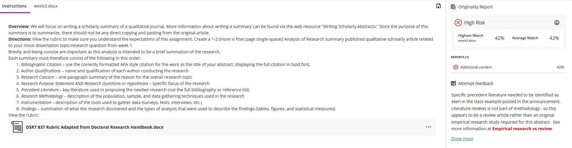Click the download file icon
Viewport: 572px width, 148px height.
point(438,6)
